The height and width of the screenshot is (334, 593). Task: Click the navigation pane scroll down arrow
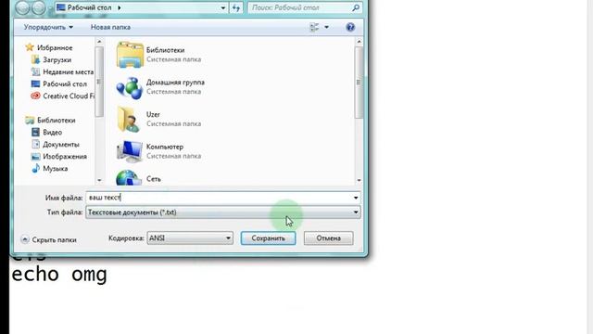(x=99, y=180)
